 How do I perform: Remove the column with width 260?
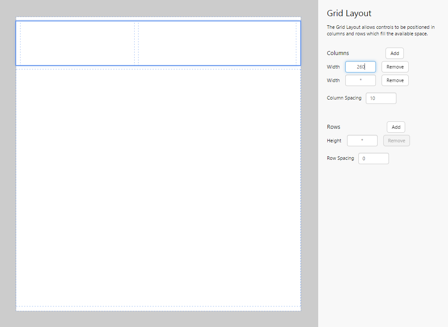(395, 66)
